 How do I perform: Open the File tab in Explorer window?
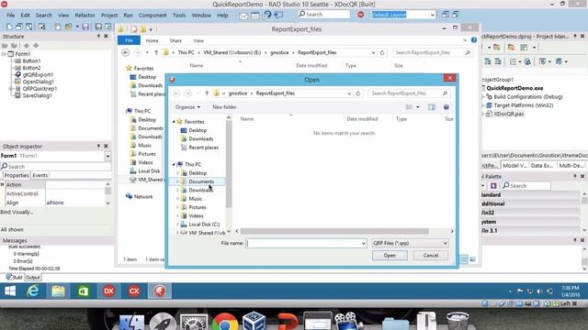(129, 40)
